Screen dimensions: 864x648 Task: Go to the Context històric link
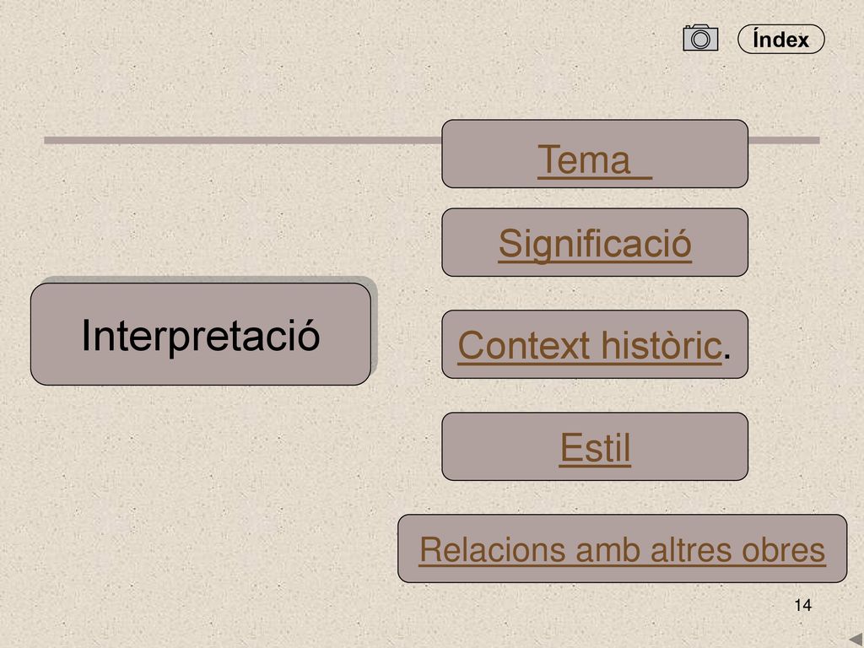590,345
